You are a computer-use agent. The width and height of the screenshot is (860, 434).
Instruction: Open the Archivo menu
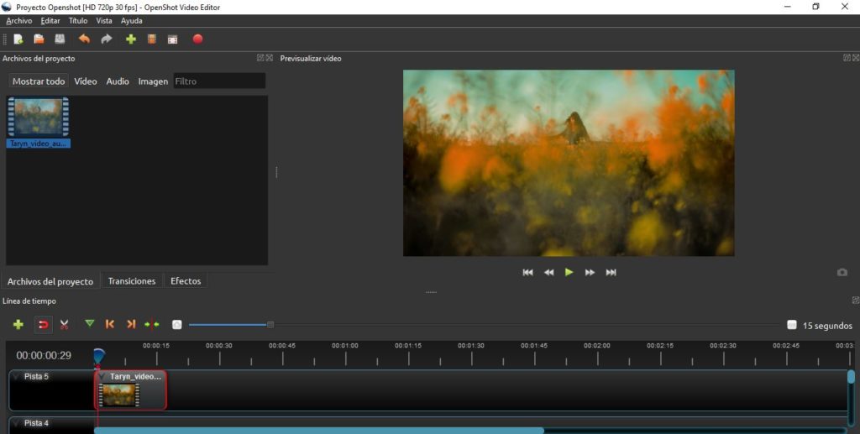pos(18,21)
